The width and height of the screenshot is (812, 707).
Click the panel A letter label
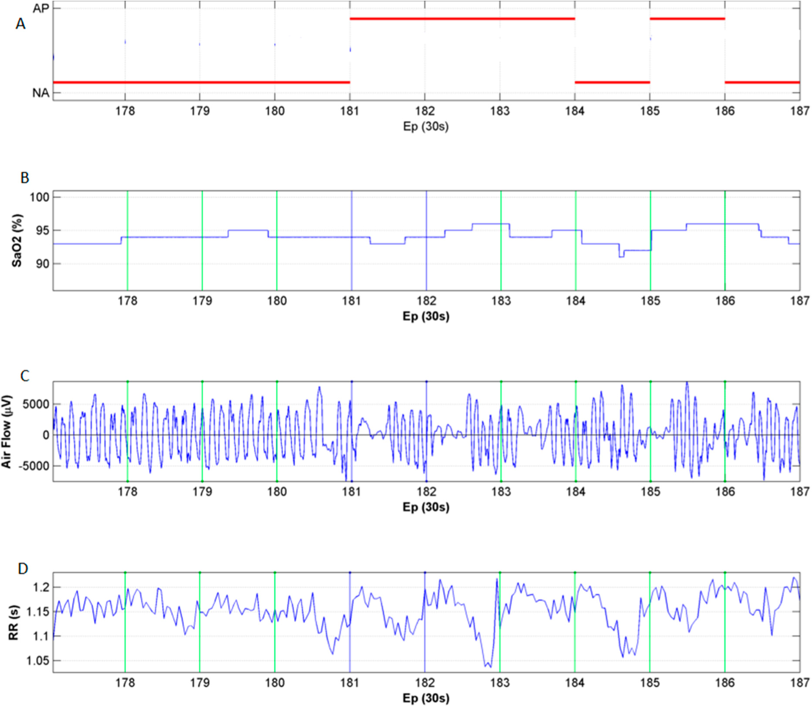point(20,24)
